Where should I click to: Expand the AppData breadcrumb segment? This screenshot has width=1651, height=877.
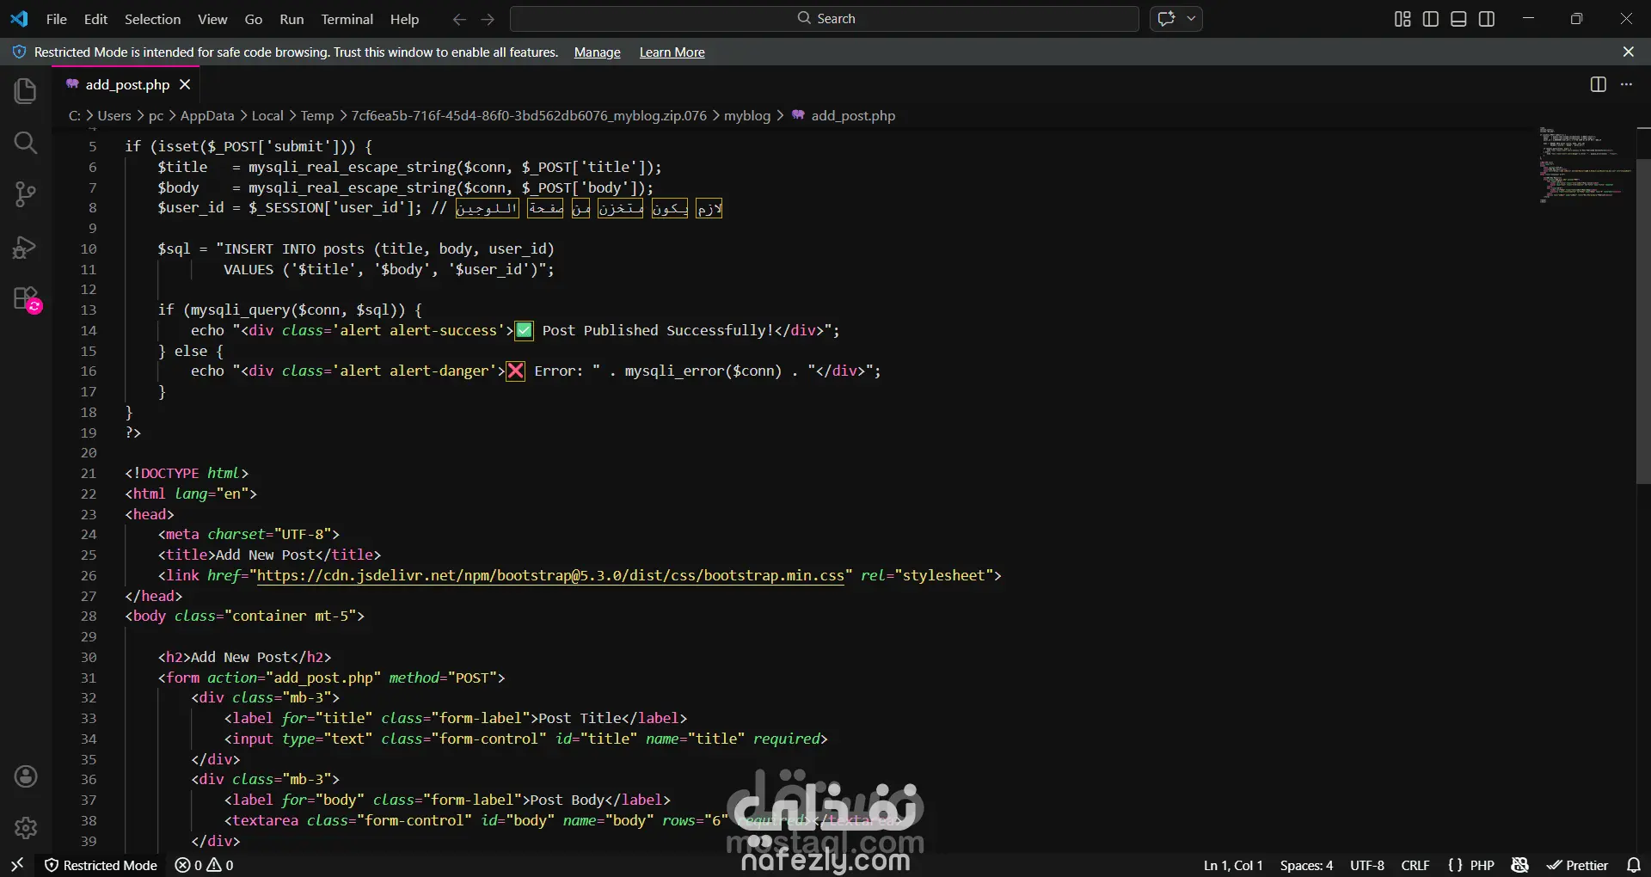click(x=206, y=115)
